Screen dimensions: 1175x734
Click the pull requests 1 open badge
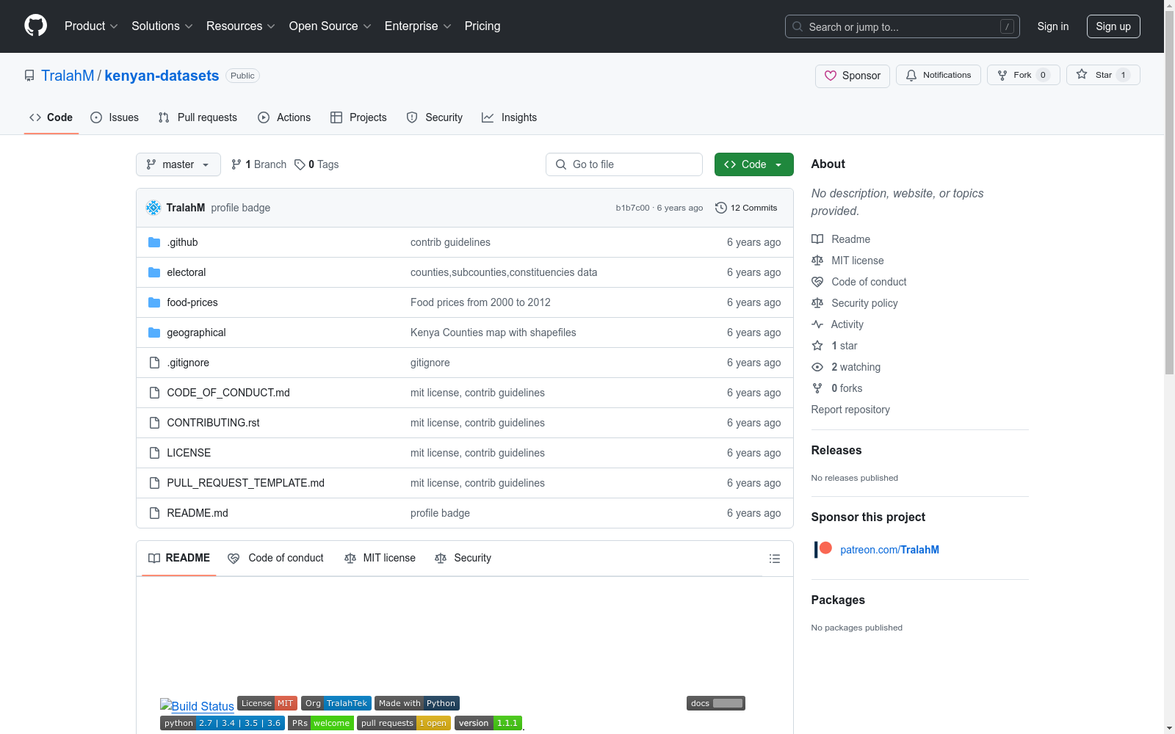404,723
